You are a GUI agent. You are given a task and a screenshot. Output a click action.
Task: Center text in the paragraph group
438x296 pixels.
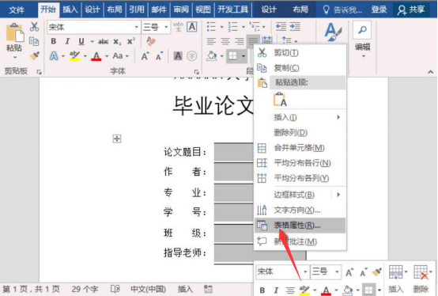pos(225,41)
